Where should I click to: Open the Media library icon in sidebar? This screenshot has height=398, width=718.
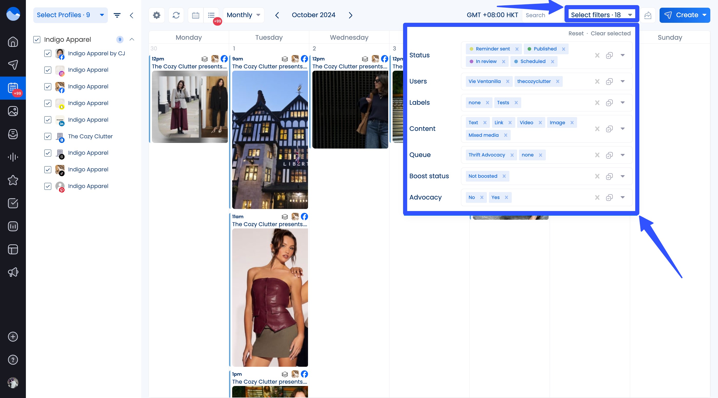(13, 111)
